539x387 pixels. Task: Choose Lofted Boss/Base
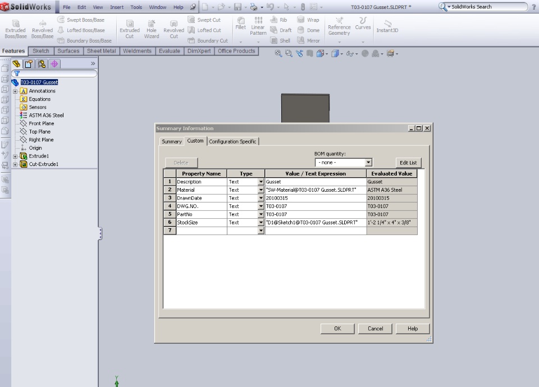pos(81,30)
